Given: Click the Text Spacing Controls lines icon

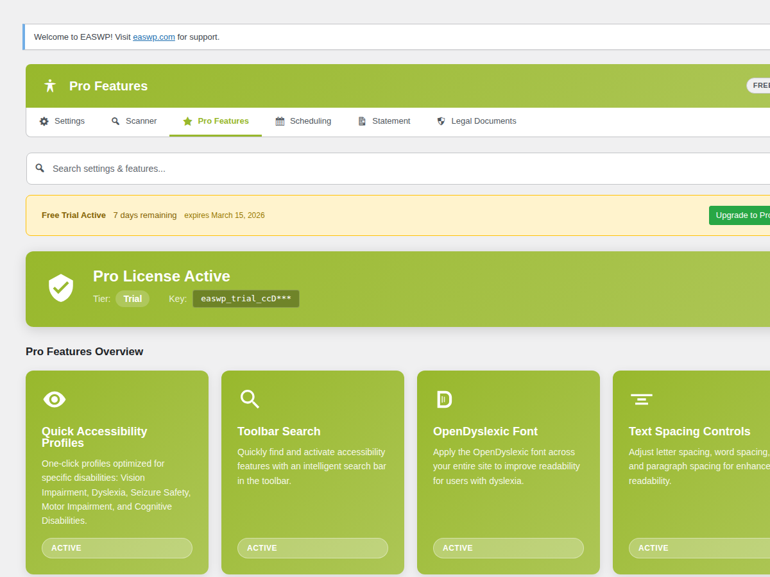Looking at the screenshot, I should click(x=641, y=399).
